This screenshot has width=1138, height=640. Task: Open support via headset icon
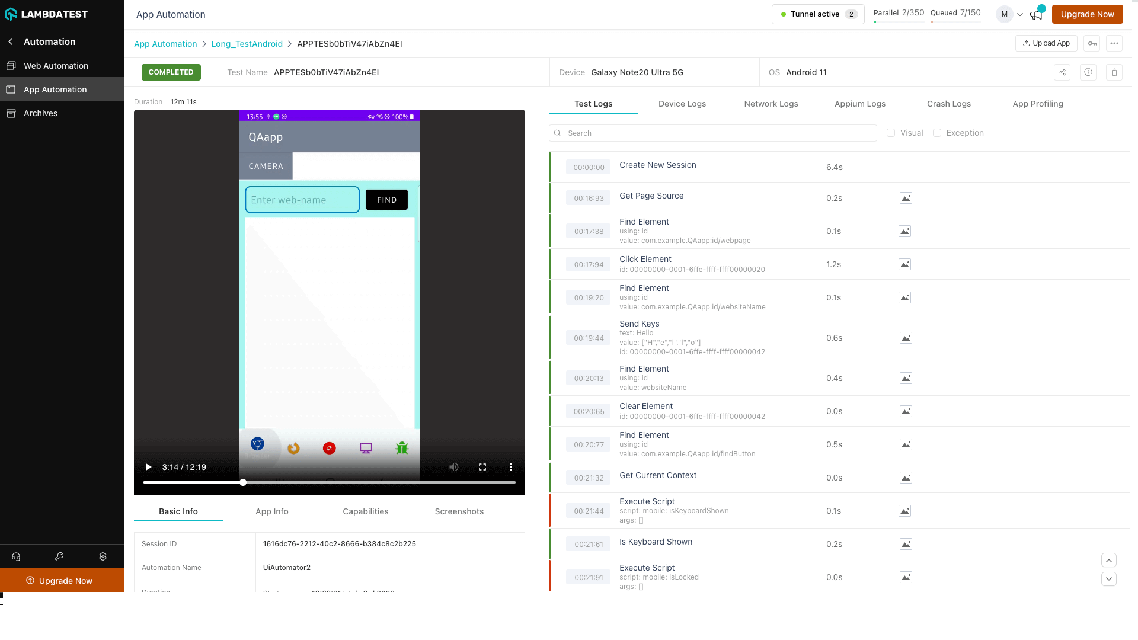click(x=15, y=556)
